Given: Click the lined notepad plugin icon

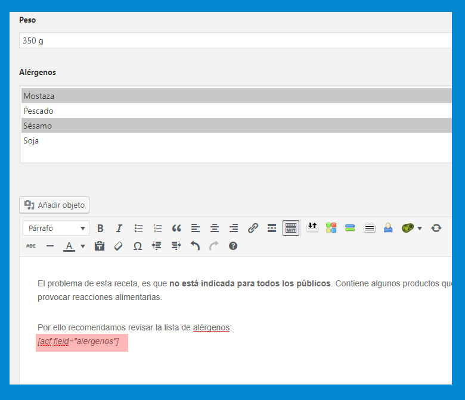Looking at the screenshot, I should (370, 228).
